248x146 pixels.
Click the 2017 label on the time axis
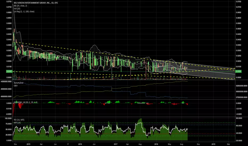115,144
